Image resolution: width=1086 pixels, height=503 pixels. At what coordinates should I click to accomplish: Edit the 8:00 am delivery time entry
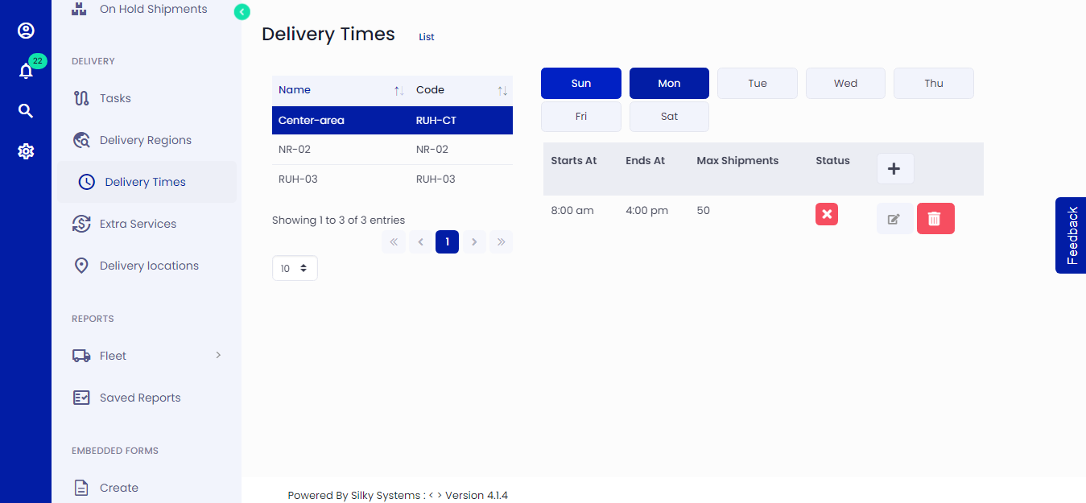[x=894, y=218]
